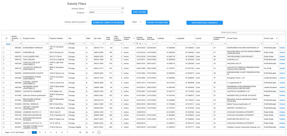
Task: Open NHPD Property ID header filter icon
Action: point(20,38)
